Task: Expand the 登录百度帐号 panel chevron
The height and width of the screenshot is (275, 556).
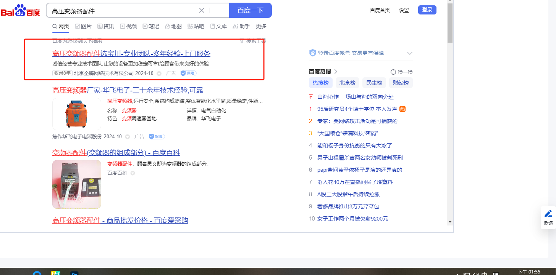Action: pyautogui.click(x=410, y=53)
